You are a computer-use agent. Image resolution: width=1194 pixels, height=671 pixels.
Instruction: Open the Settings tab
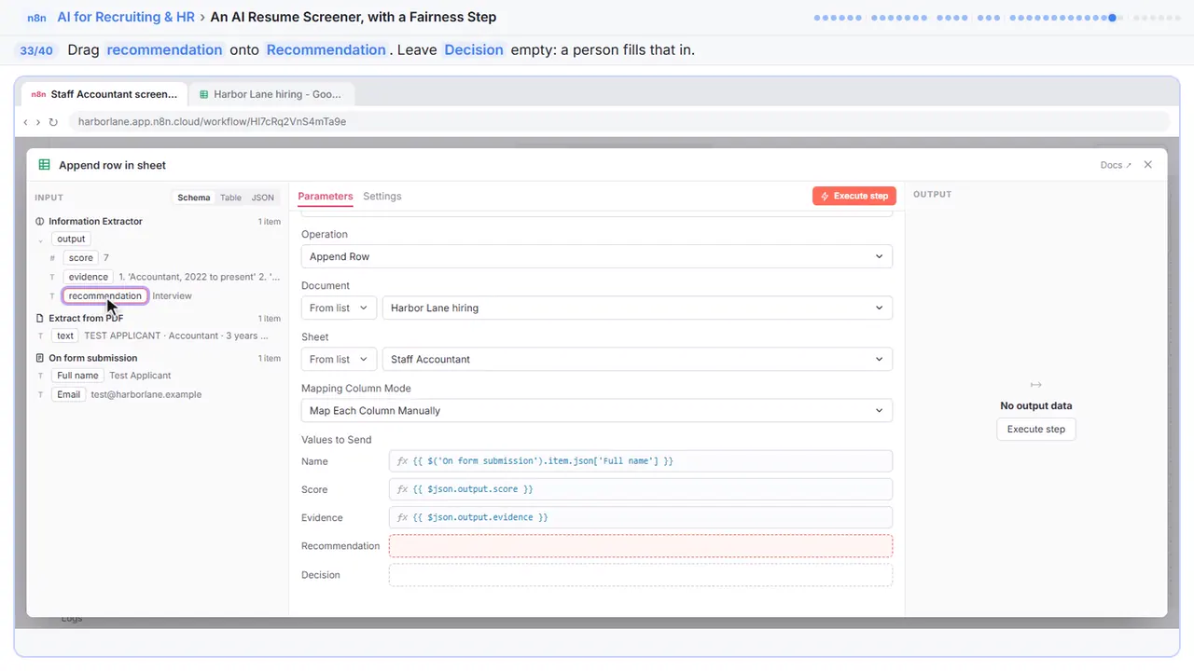(x=382, y=197)
